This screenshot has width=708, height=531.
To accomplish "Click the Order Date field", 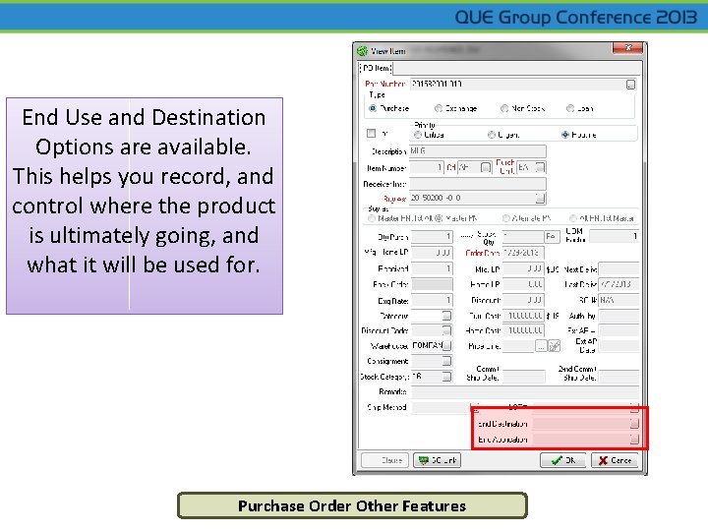I will pos(523,253).
